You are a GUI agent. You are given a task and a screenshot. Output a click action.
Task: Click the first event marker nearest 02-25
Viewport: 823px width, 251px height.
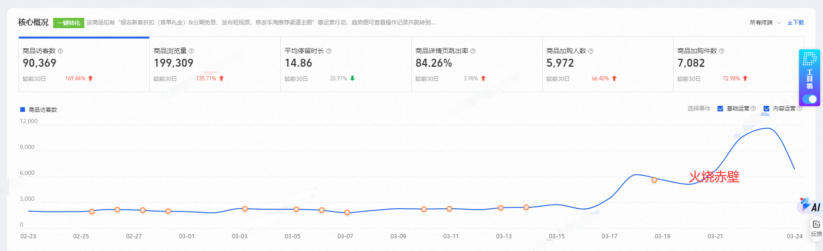[92, 212]
